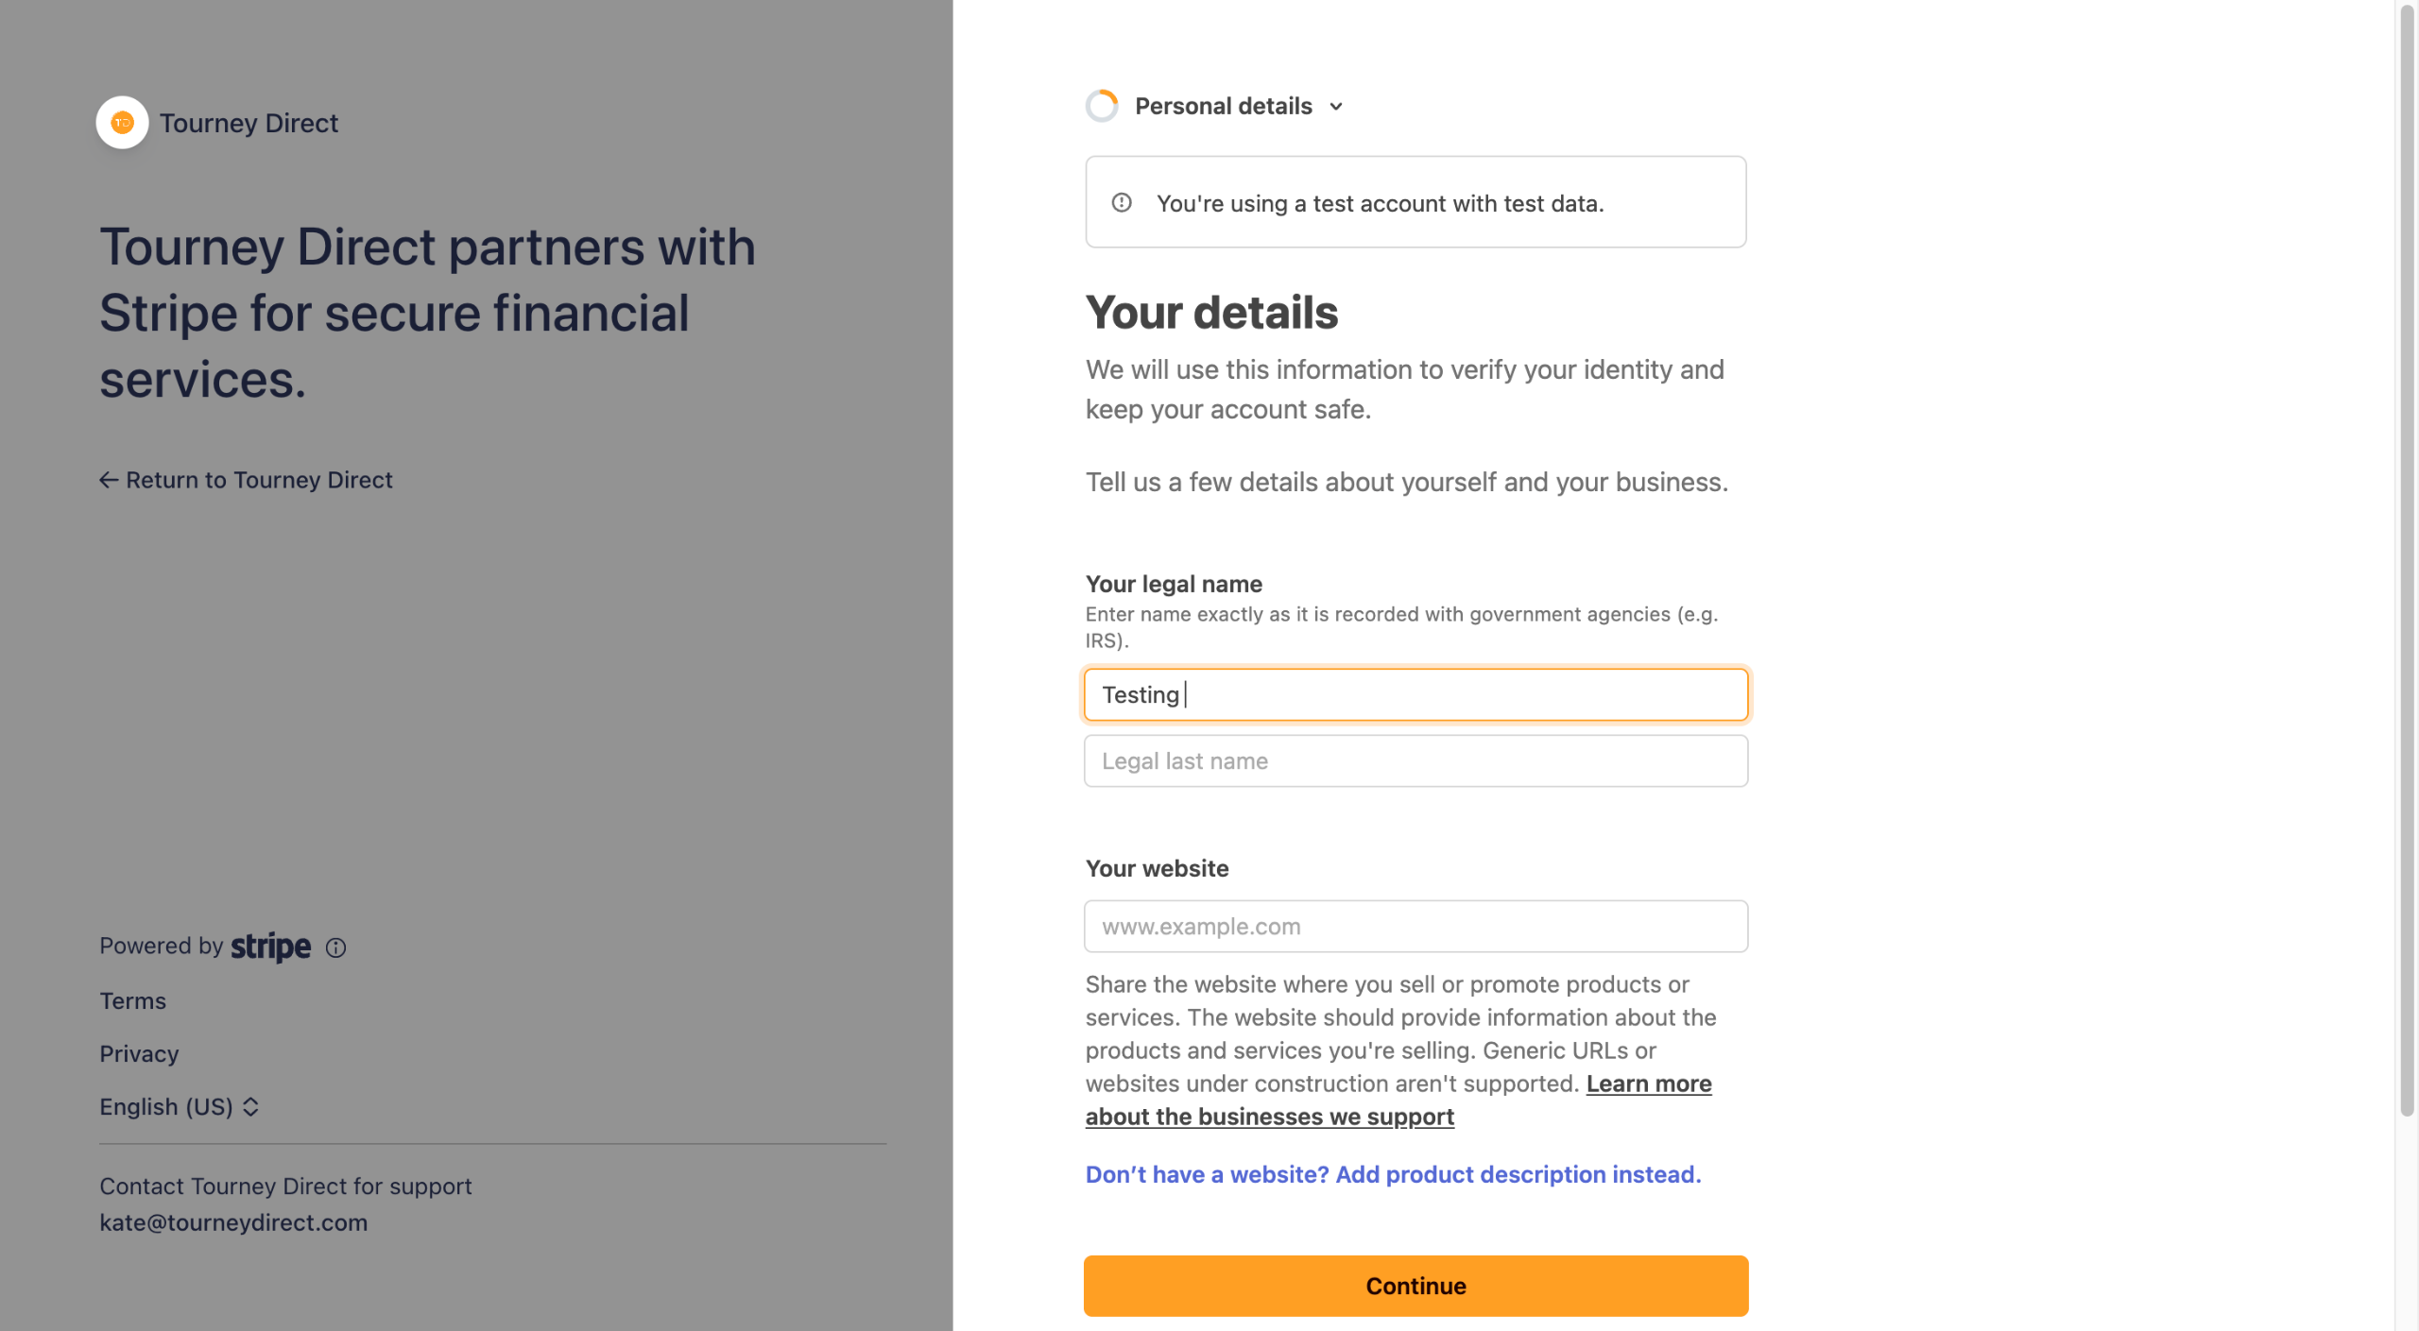The width and height of the screenshot is (2419, 1331).
Task: Click the page vertical scrollbar
Action: 2406,567
